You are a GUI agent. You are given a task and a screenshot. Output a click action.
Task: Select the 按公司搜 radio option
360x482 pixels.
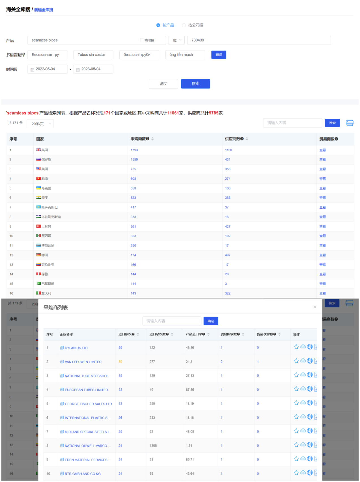[x=184, y=25]
